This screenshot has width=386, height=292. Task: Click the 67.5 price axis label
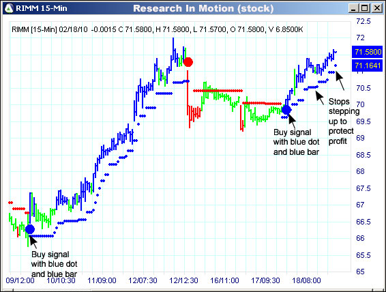363,188
